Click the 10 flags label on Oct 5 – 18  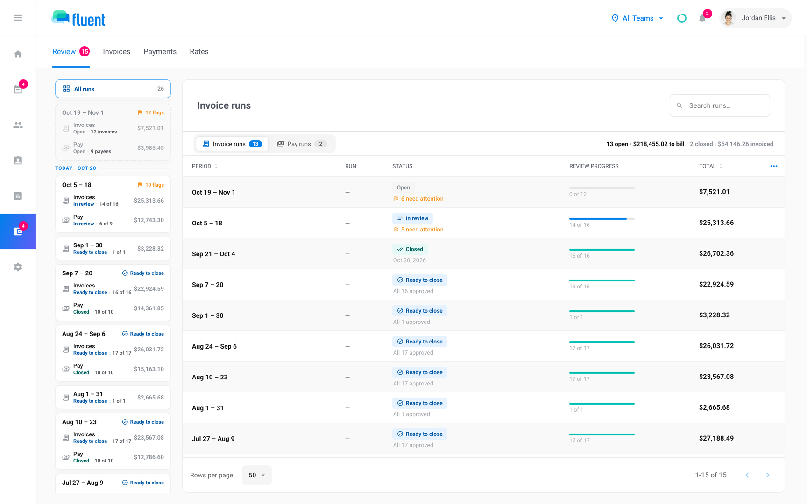151,185
